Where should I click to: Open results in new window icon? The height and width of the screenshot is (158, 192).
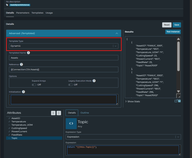176,101
